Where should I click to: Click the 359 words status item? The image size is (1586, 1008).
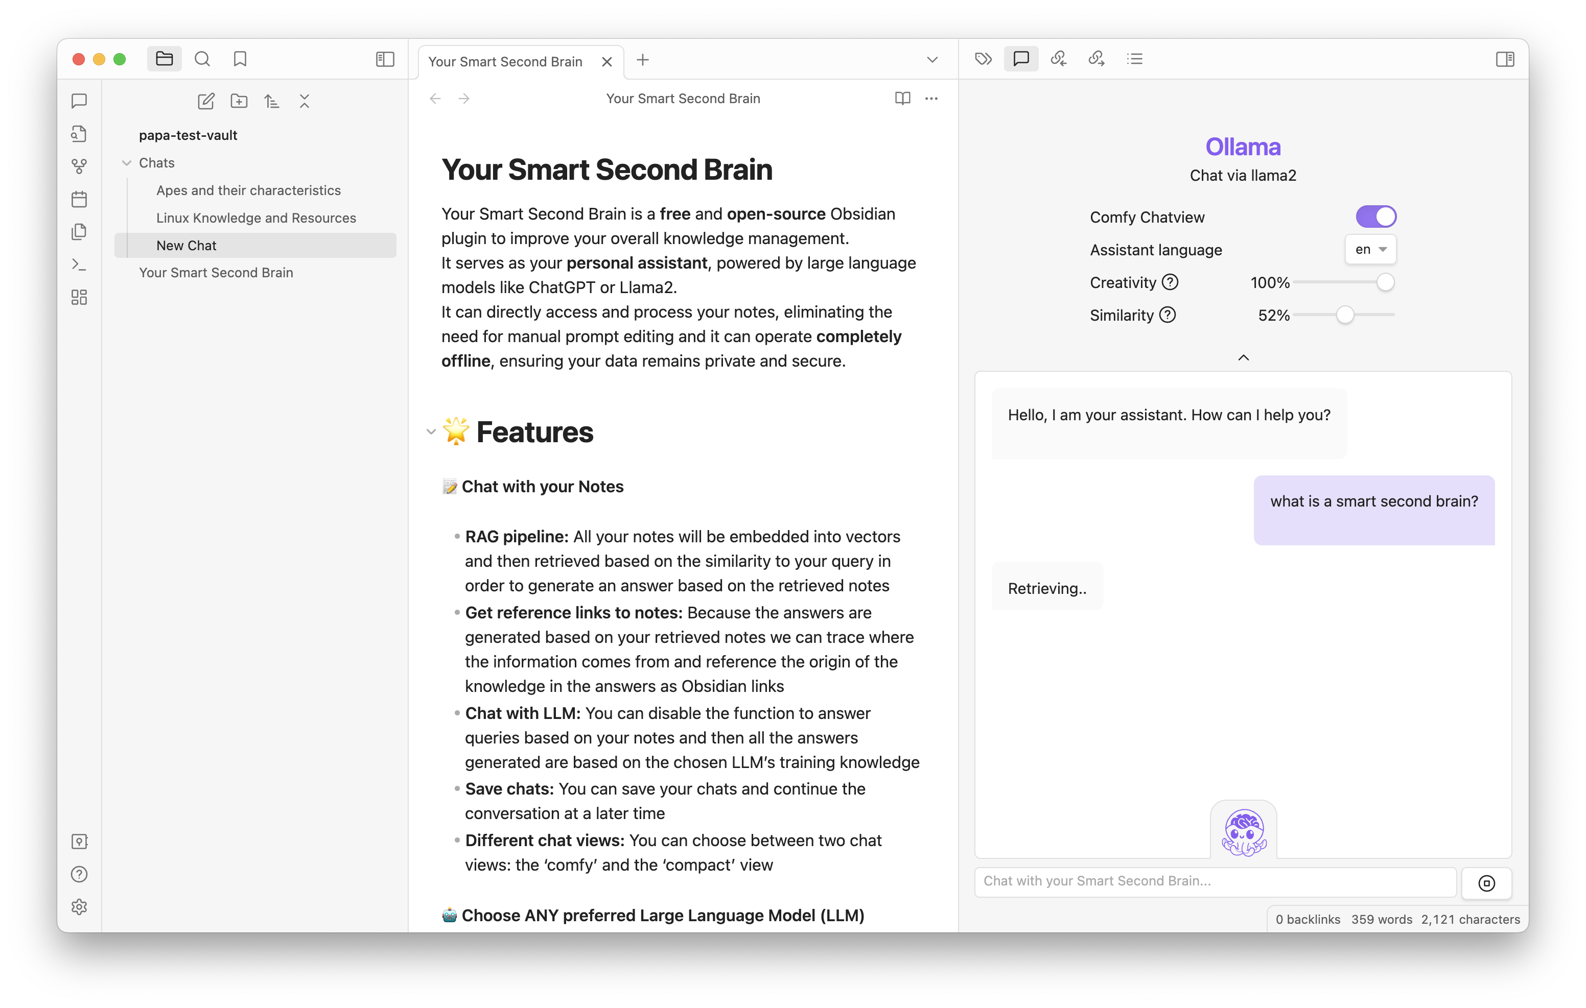coord(1382,920)
